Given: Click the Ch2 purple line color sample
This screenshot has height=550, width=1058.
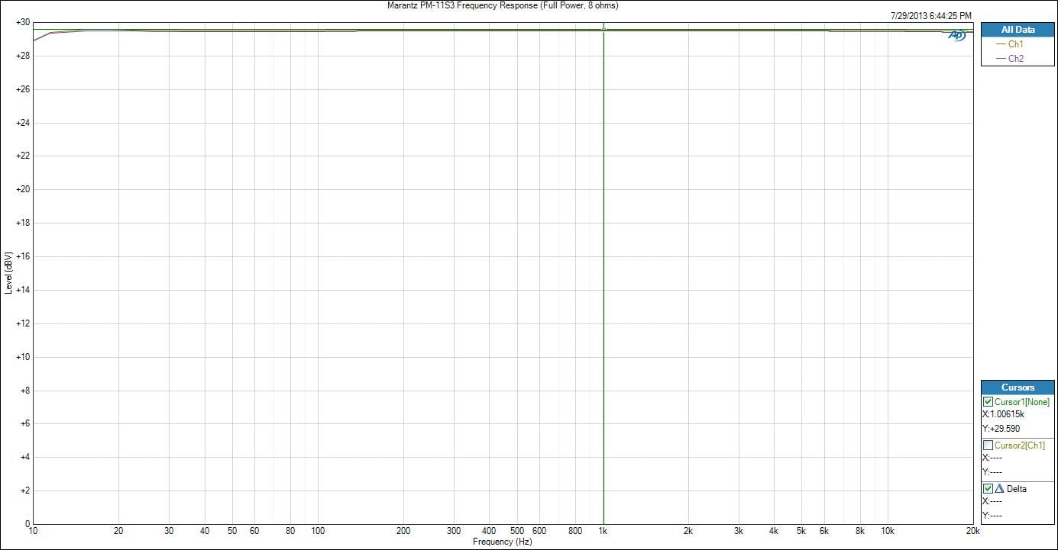Looking at the screenshot, I should 1001,59.
